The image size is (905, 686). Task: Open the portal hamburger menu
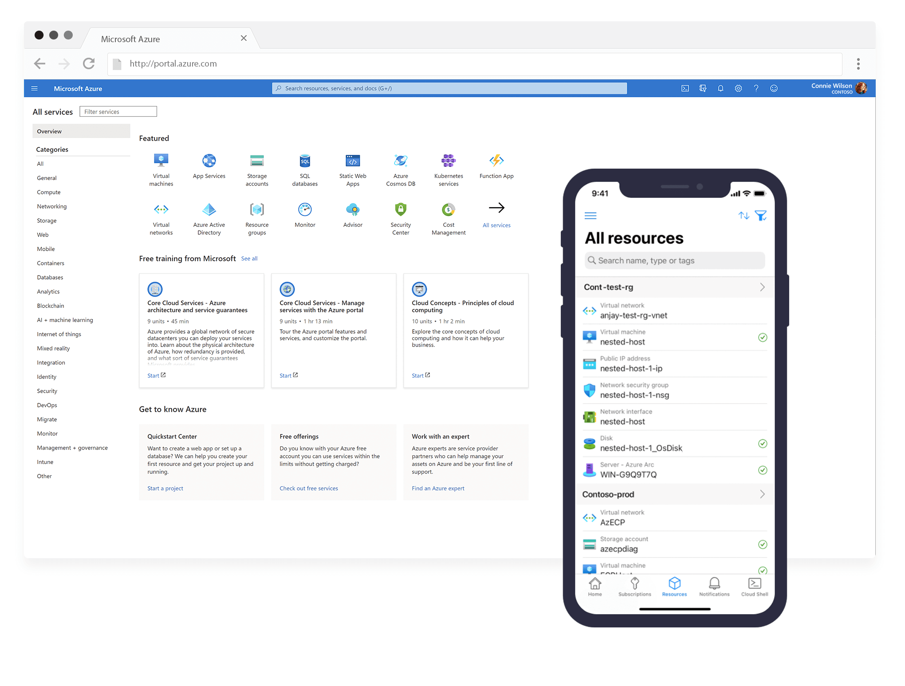click(x=34, y=88)
